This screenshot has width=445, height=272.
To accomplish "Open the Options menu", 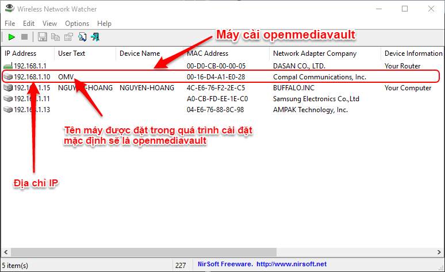I will 77,24.
